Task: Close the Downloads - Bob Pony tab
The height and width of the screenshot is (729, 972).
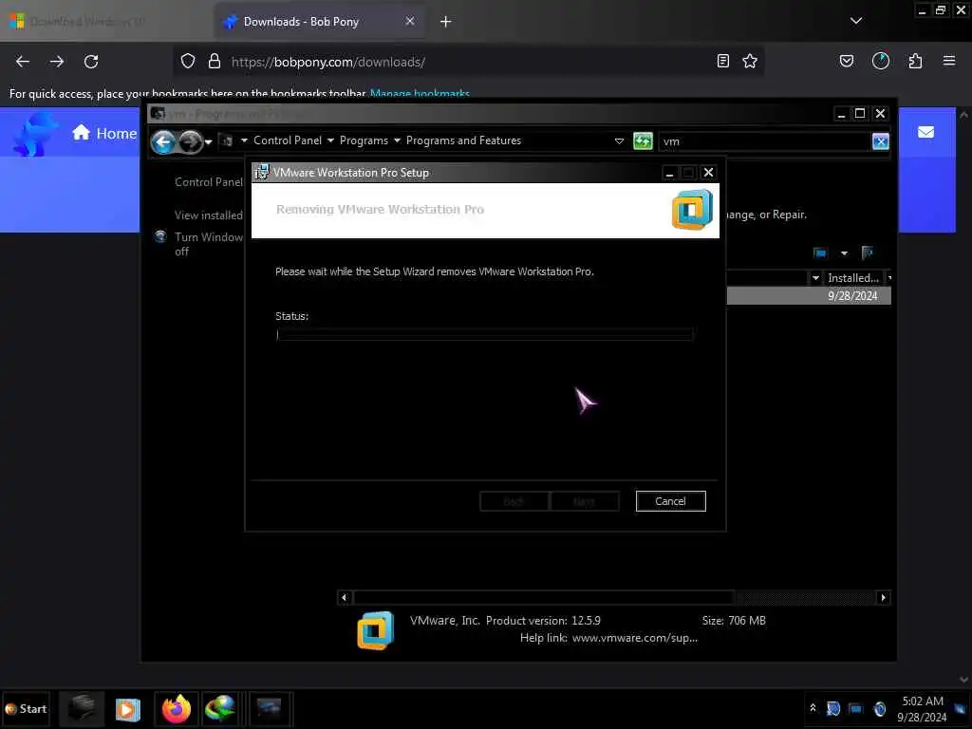Action: pyautogui.click(x=410, y=21)
